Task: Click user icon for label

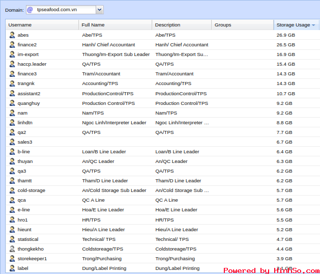Action: pyautogui.click(x=12, y=268)
